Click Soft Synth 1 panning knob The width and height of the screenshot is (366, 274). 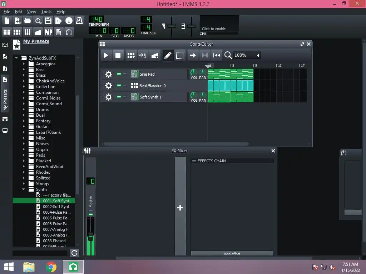[203, 95]
